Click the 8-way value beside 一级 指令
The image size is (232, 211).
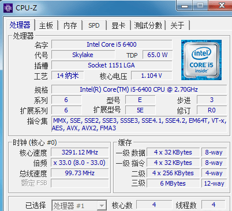(x=214, y=163)
